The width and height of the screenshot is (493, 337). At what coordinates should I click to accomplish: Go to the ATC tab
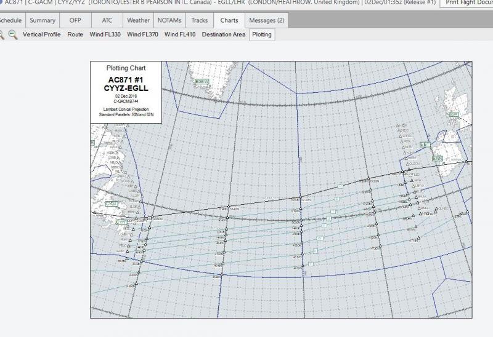[106, 20]
